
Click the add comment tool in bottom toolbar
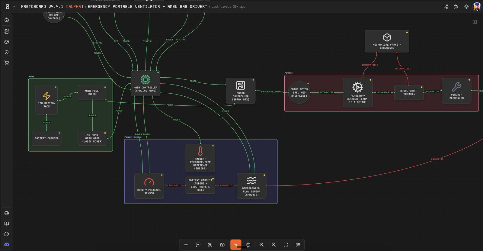point(198,245)
